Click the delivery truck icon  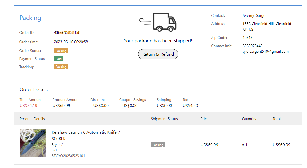click(158, 22)
